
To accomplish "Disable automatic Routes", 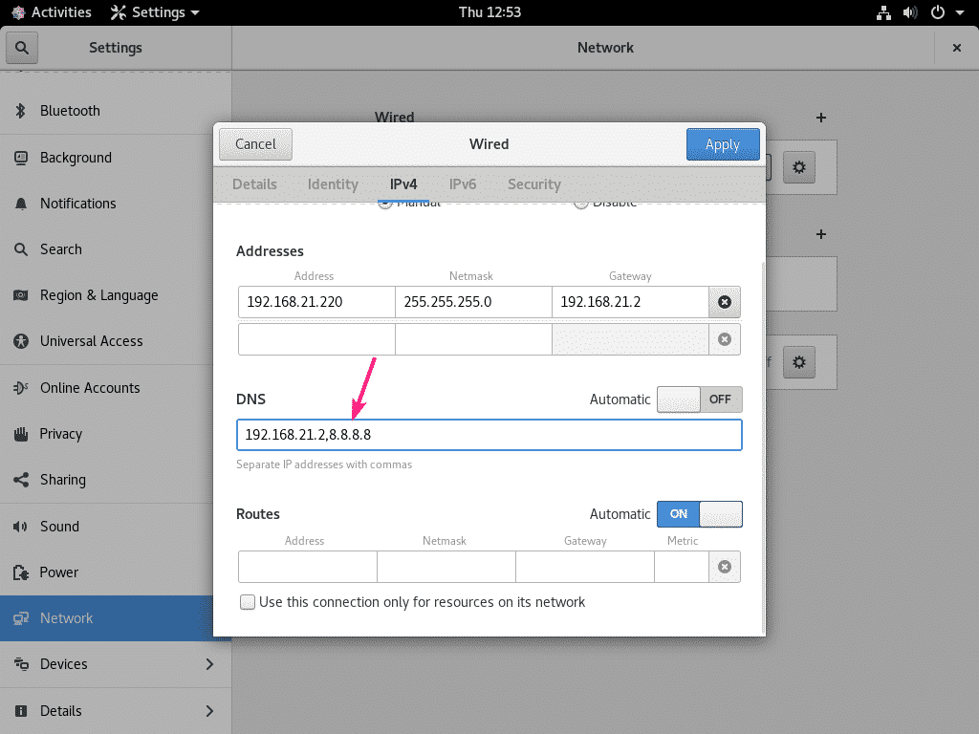I will (699, 514).
